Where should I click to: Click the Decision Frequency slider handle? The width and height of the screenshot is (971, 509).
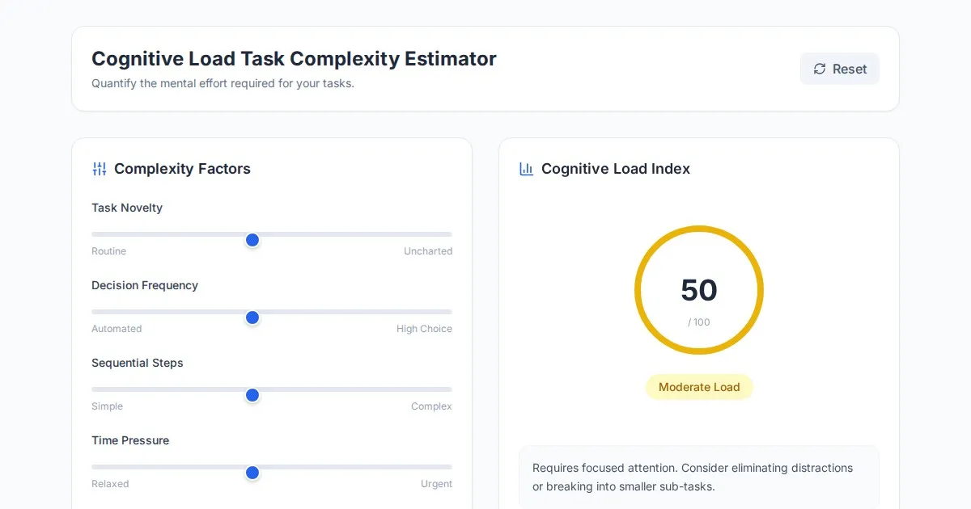pyautogui.click(x=252, y=318)
